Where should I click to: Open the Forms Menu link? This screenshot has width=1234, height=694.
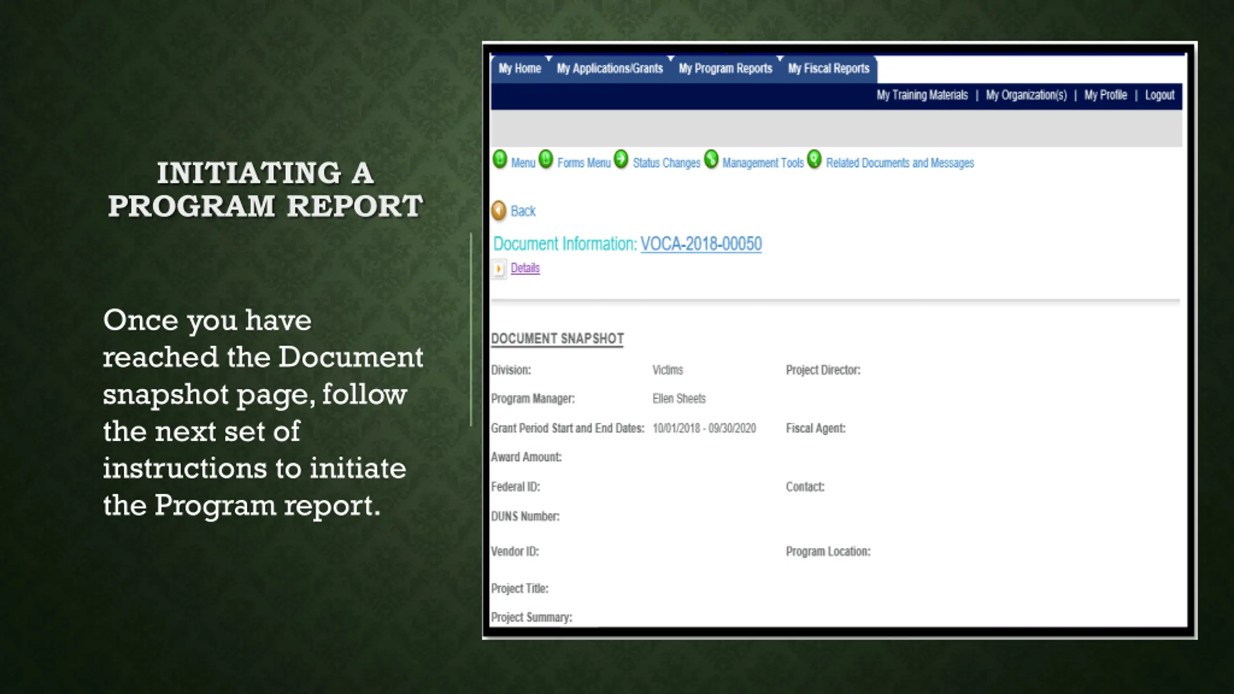[584, 163]
